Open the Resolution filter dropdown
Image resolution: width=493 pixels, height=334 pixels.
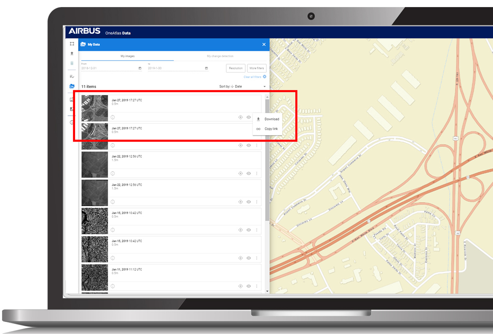[x=235, y=68]
